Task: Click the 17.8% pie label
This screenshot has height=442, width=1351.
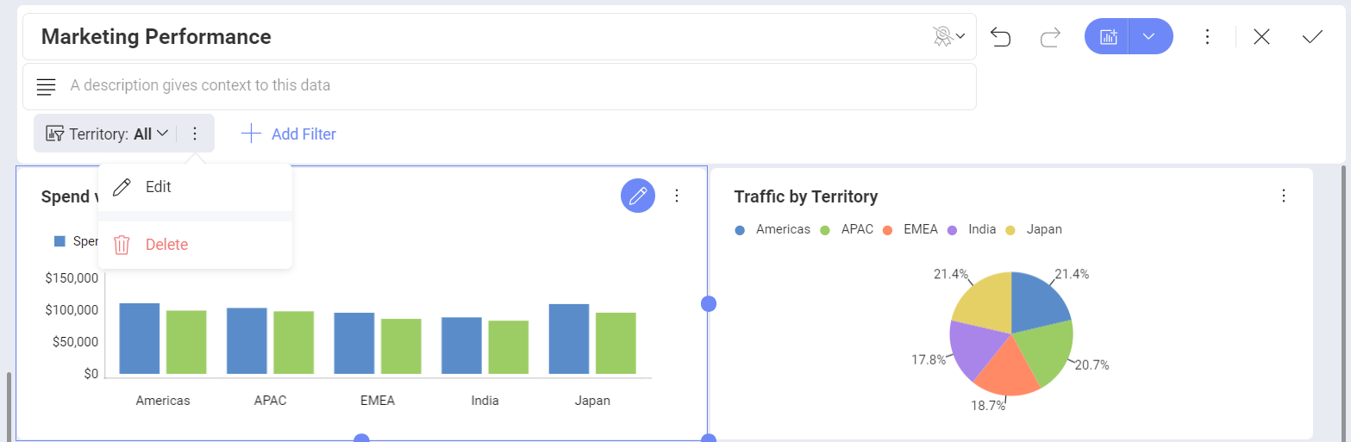Action: click(x=929, y=359)
